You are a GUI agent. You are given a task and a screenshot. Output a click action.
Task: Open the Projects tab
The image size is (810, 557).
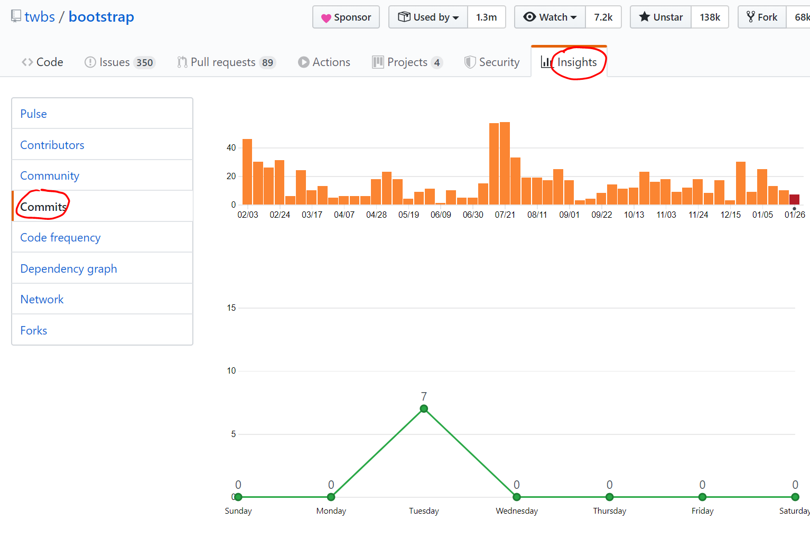(x=407, y=62)
